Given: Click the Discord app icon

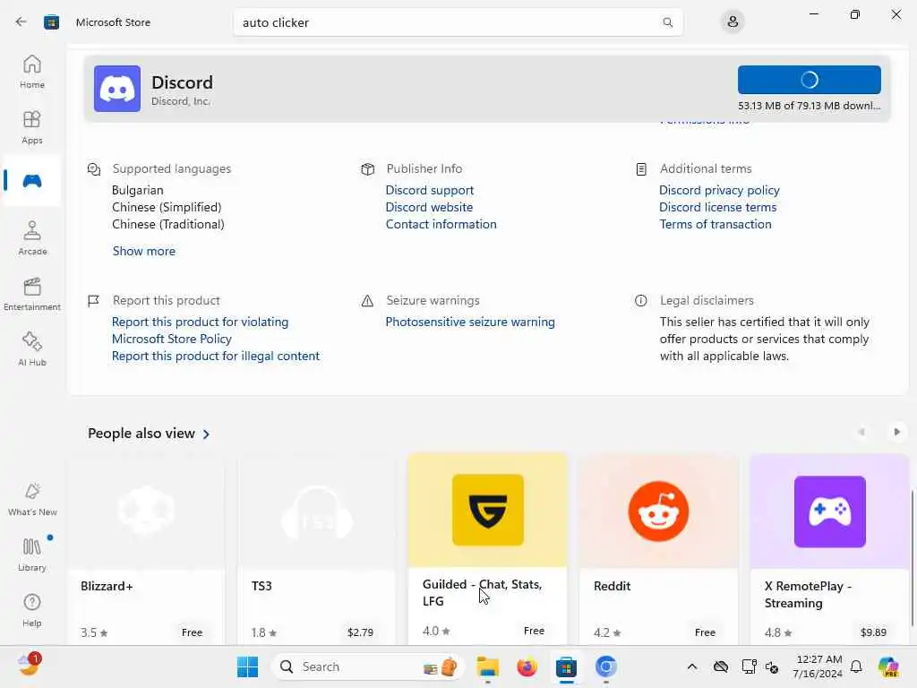Looking at the screenshot, I should click(117, 89).
